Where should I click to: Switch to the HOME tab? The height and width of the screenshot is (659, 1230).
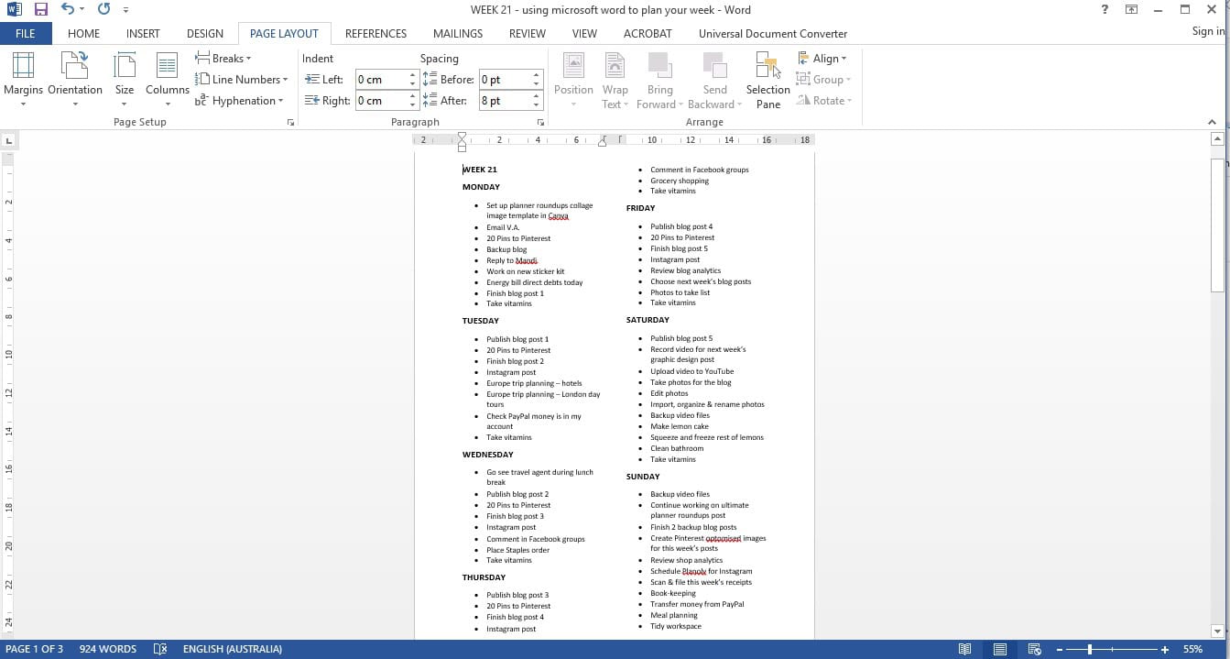[84, 34]
